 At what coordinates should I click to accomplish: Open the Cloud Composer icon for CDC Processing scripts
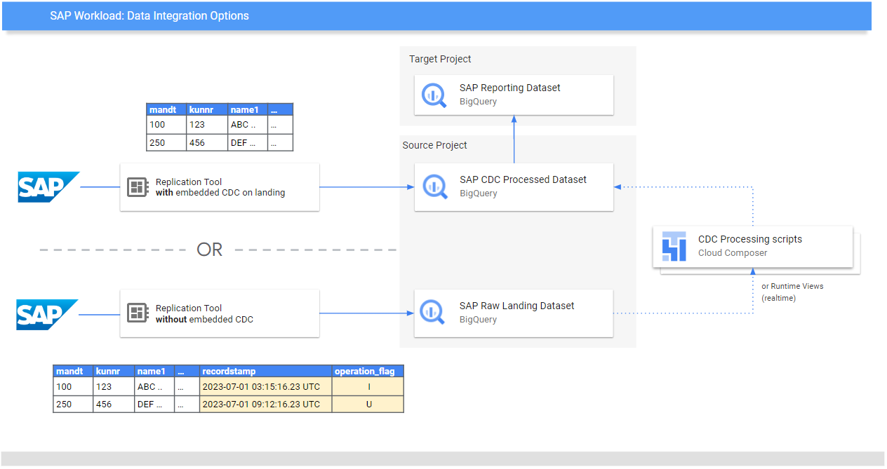click(674, 247)
